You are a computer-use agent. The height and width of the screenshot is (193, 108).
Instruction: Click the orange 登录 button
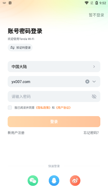click(x=54, y=121)
